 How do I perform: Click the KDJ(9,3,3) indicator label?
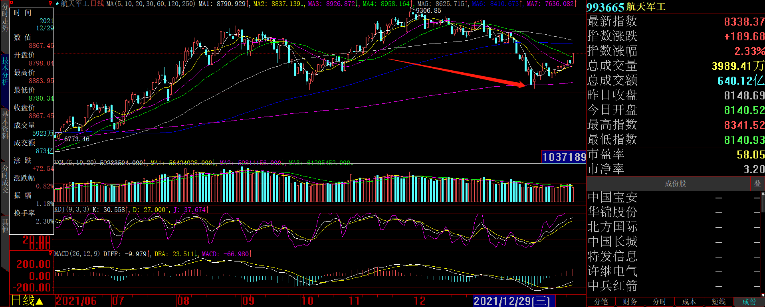click(x=72, y=210)
